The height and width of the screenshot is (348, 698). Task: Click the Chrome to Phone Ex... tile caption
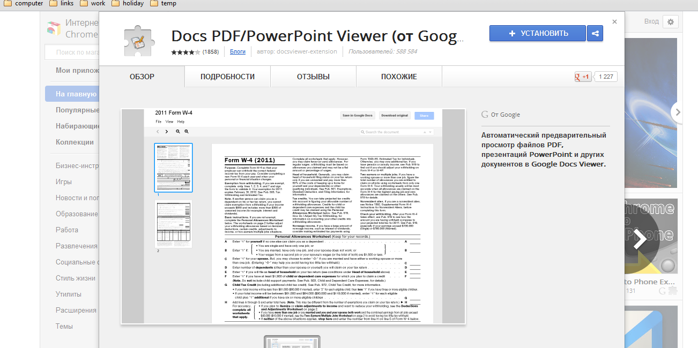click(649, 282)
